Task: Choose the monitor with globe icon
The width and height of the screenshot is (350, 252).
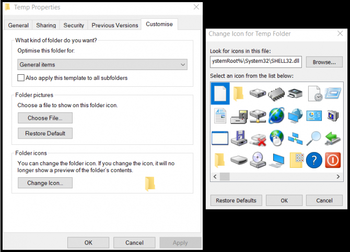Action: (295, 116)
